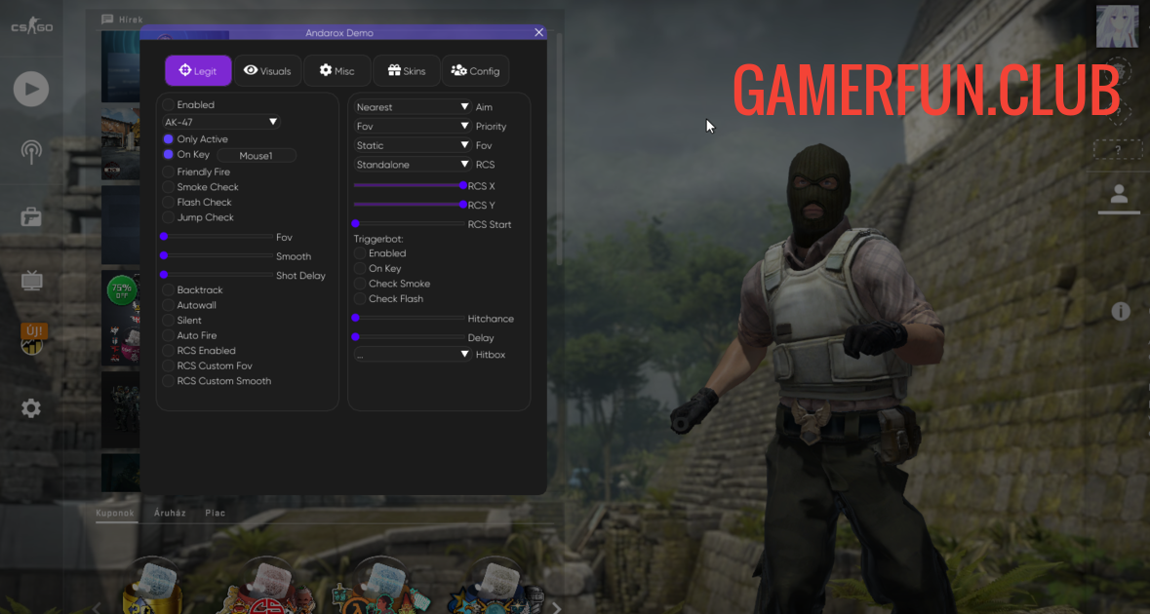The image size is (1150, 614).
Task: Open the inventory briefcase icon
Action: [x=31, y=216]
